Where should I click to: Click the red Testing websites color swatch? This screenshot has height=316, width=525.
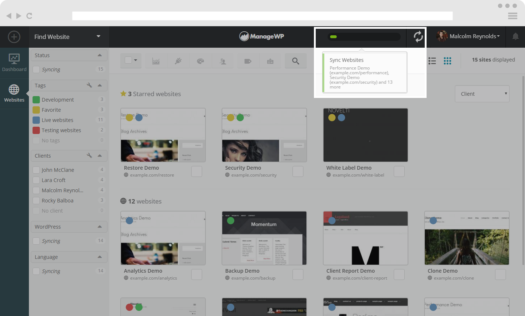pyautogui.click(x=36, y=130)
